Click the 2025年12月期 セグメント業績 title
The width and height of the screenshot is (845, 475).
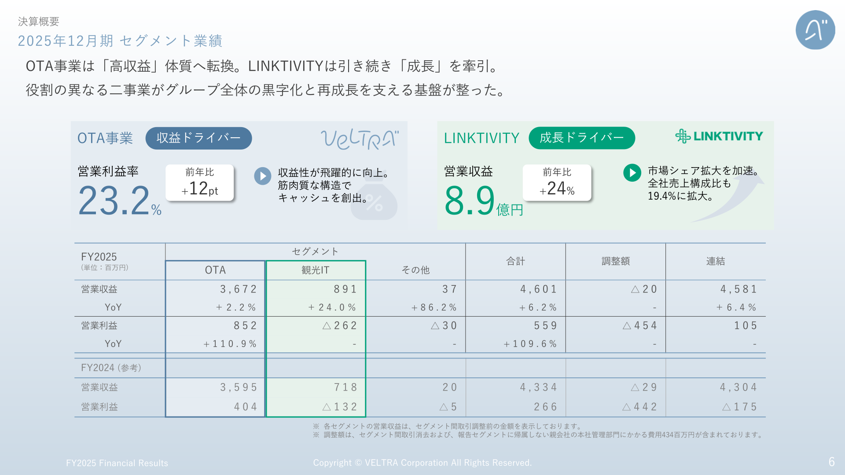[120, 41]
